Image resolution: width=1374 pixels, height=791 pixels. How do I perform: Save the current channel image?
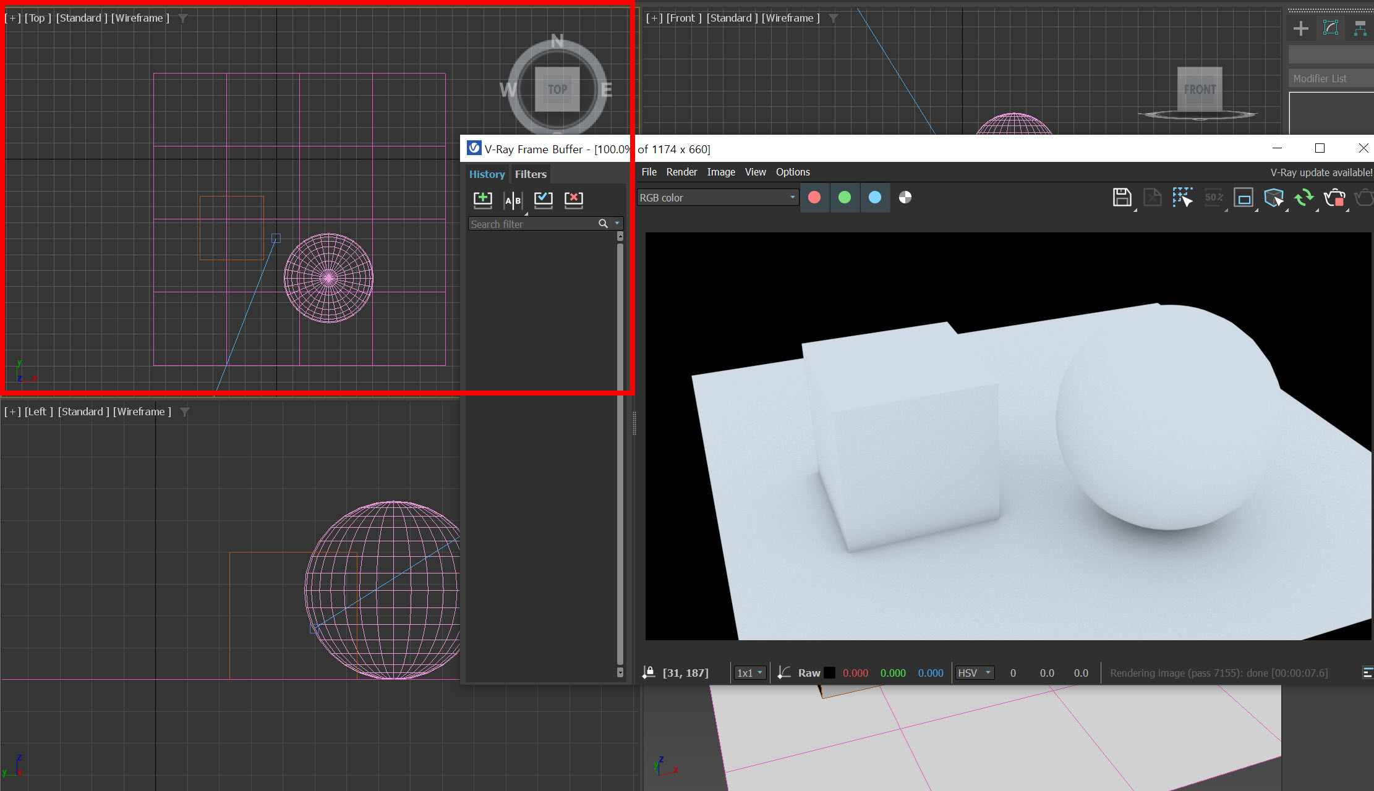(x=1121, y=198)
